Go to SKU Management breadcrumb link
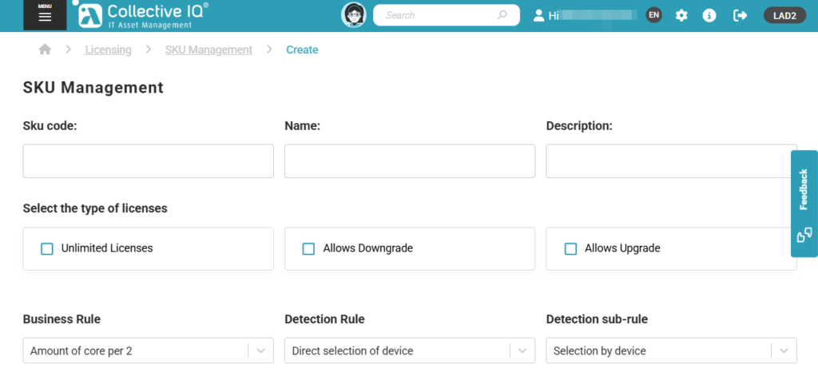Viewport: 818px width, 372px height. tap(208, 49)
